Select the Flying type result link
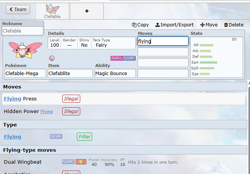 tap(12, 136)
